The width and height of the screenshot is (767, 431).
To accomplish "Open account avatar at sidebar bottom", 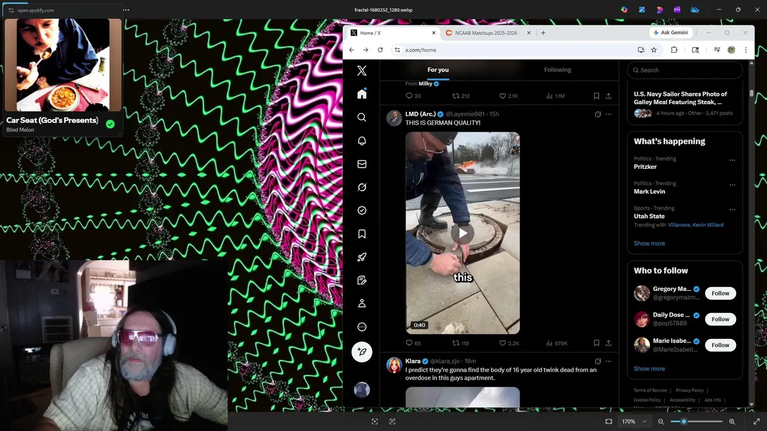I will click(x=362, y=390).
